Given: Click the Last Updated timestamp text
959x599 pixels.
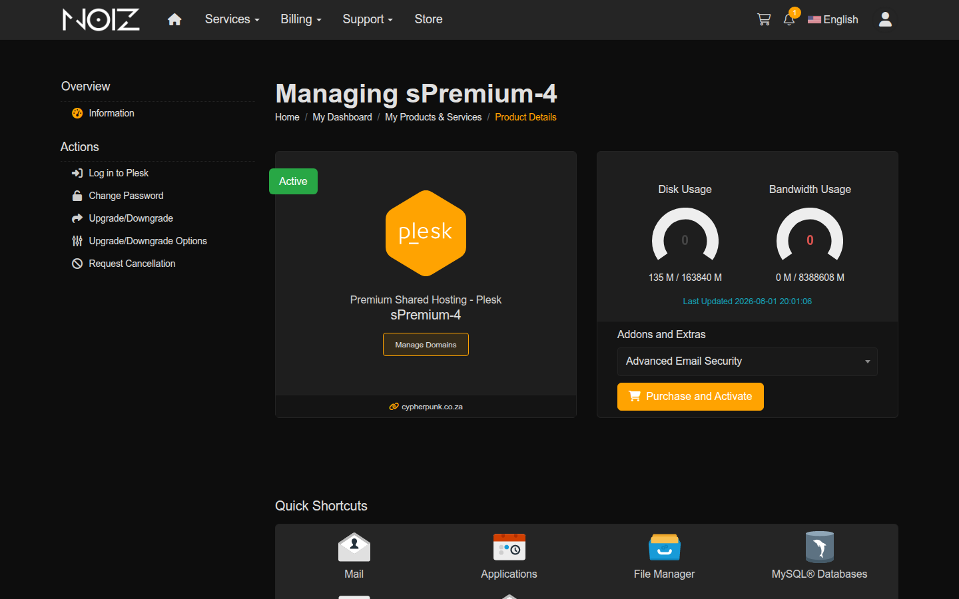Looking at the screenshot, I should (x=747, y=301).
